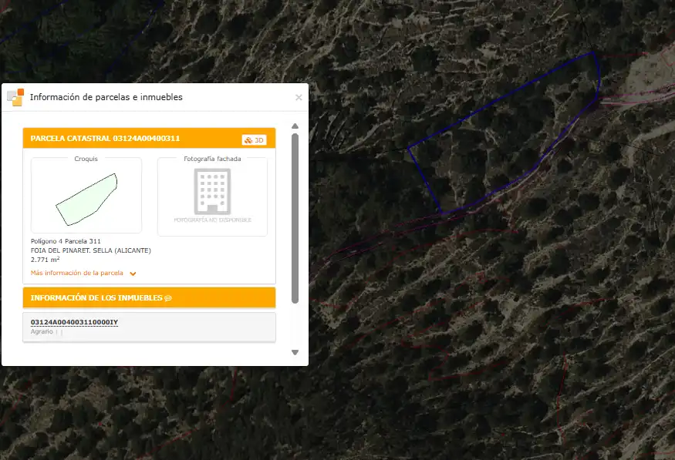Click the 'Información de parcelas e inmuebles' title
The image size is (675, 460).
pos(106,97)
